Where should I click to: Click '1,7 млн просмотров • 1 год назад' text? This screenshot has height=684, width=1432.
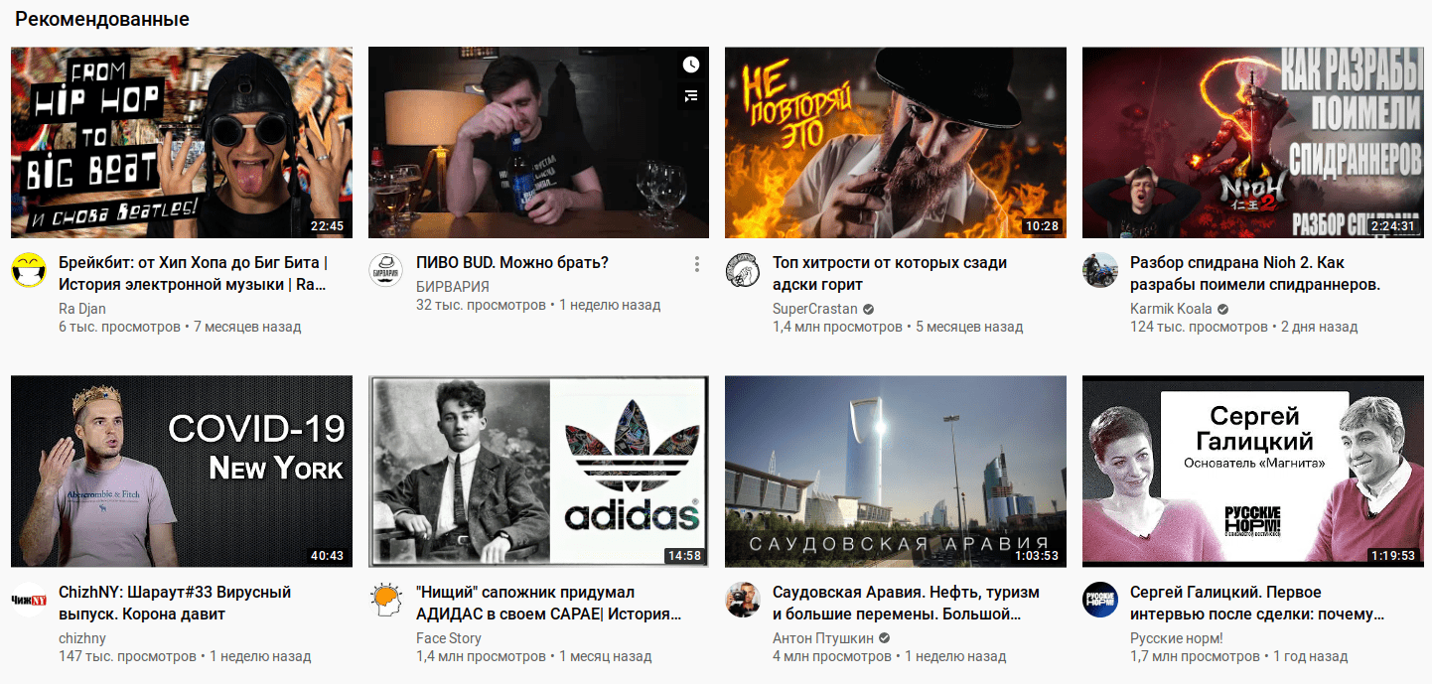pos(1239,656)
